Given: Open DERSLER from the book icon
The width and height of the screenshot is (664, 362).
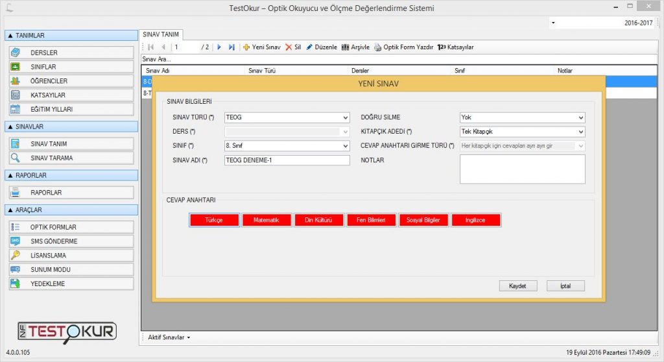Looking at the screenshot, I should coord(16,53).
